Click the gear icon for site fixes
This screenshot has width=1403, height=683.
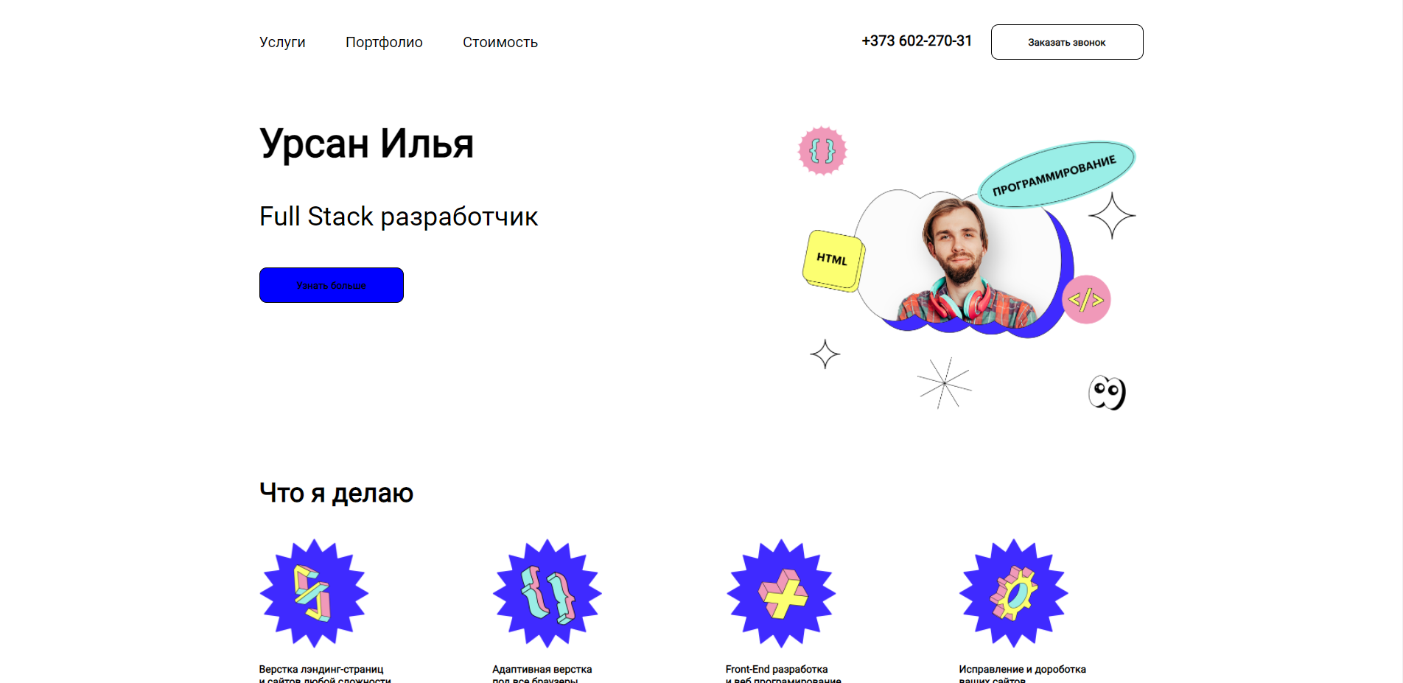click(x=1014, y=593)
